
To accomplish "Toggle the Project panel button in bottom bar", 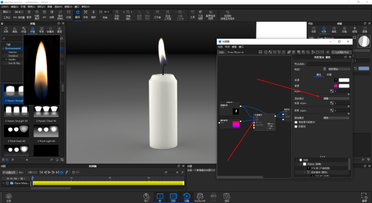I will (x=173, y=197).
